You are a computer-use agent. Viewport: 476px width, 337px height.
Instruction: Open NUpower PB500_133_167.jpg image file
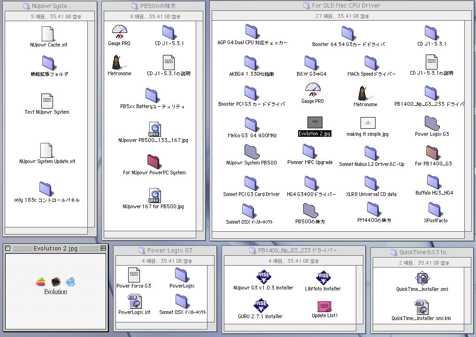point(154,128)
